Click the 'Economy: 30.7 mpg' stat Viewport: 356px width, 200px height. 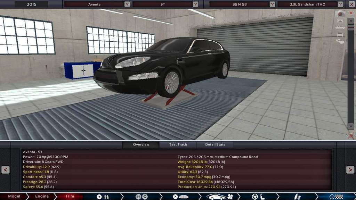pos(204,177)
